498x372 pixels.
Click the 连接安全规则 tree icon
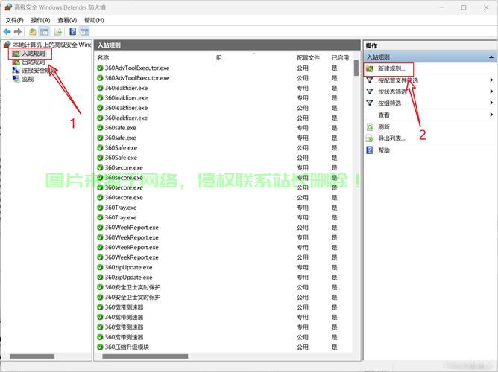[16, 71]
